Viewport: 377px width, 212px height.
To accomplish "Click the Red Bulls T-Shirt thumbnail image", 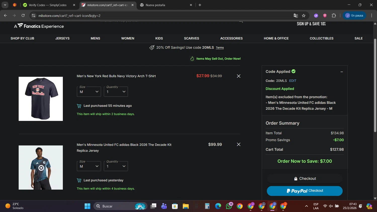I will pos(41,99).
